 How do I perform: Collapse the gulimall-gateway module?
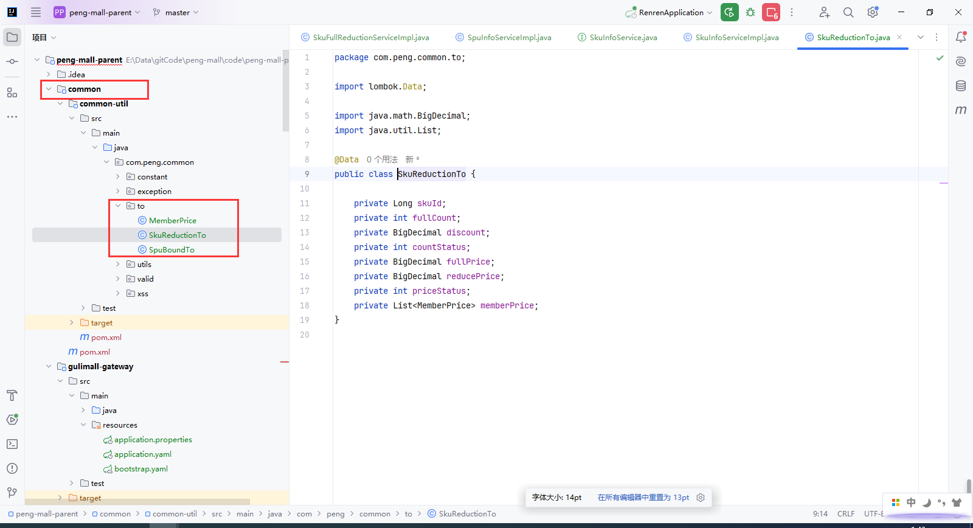(x=49, y=366)
